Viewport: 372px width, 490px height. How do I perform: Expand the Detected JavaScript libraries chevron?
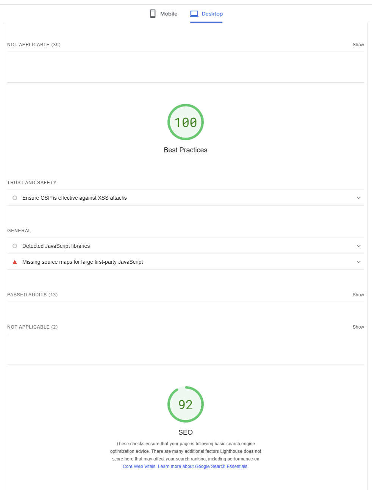tap(359, 246)
